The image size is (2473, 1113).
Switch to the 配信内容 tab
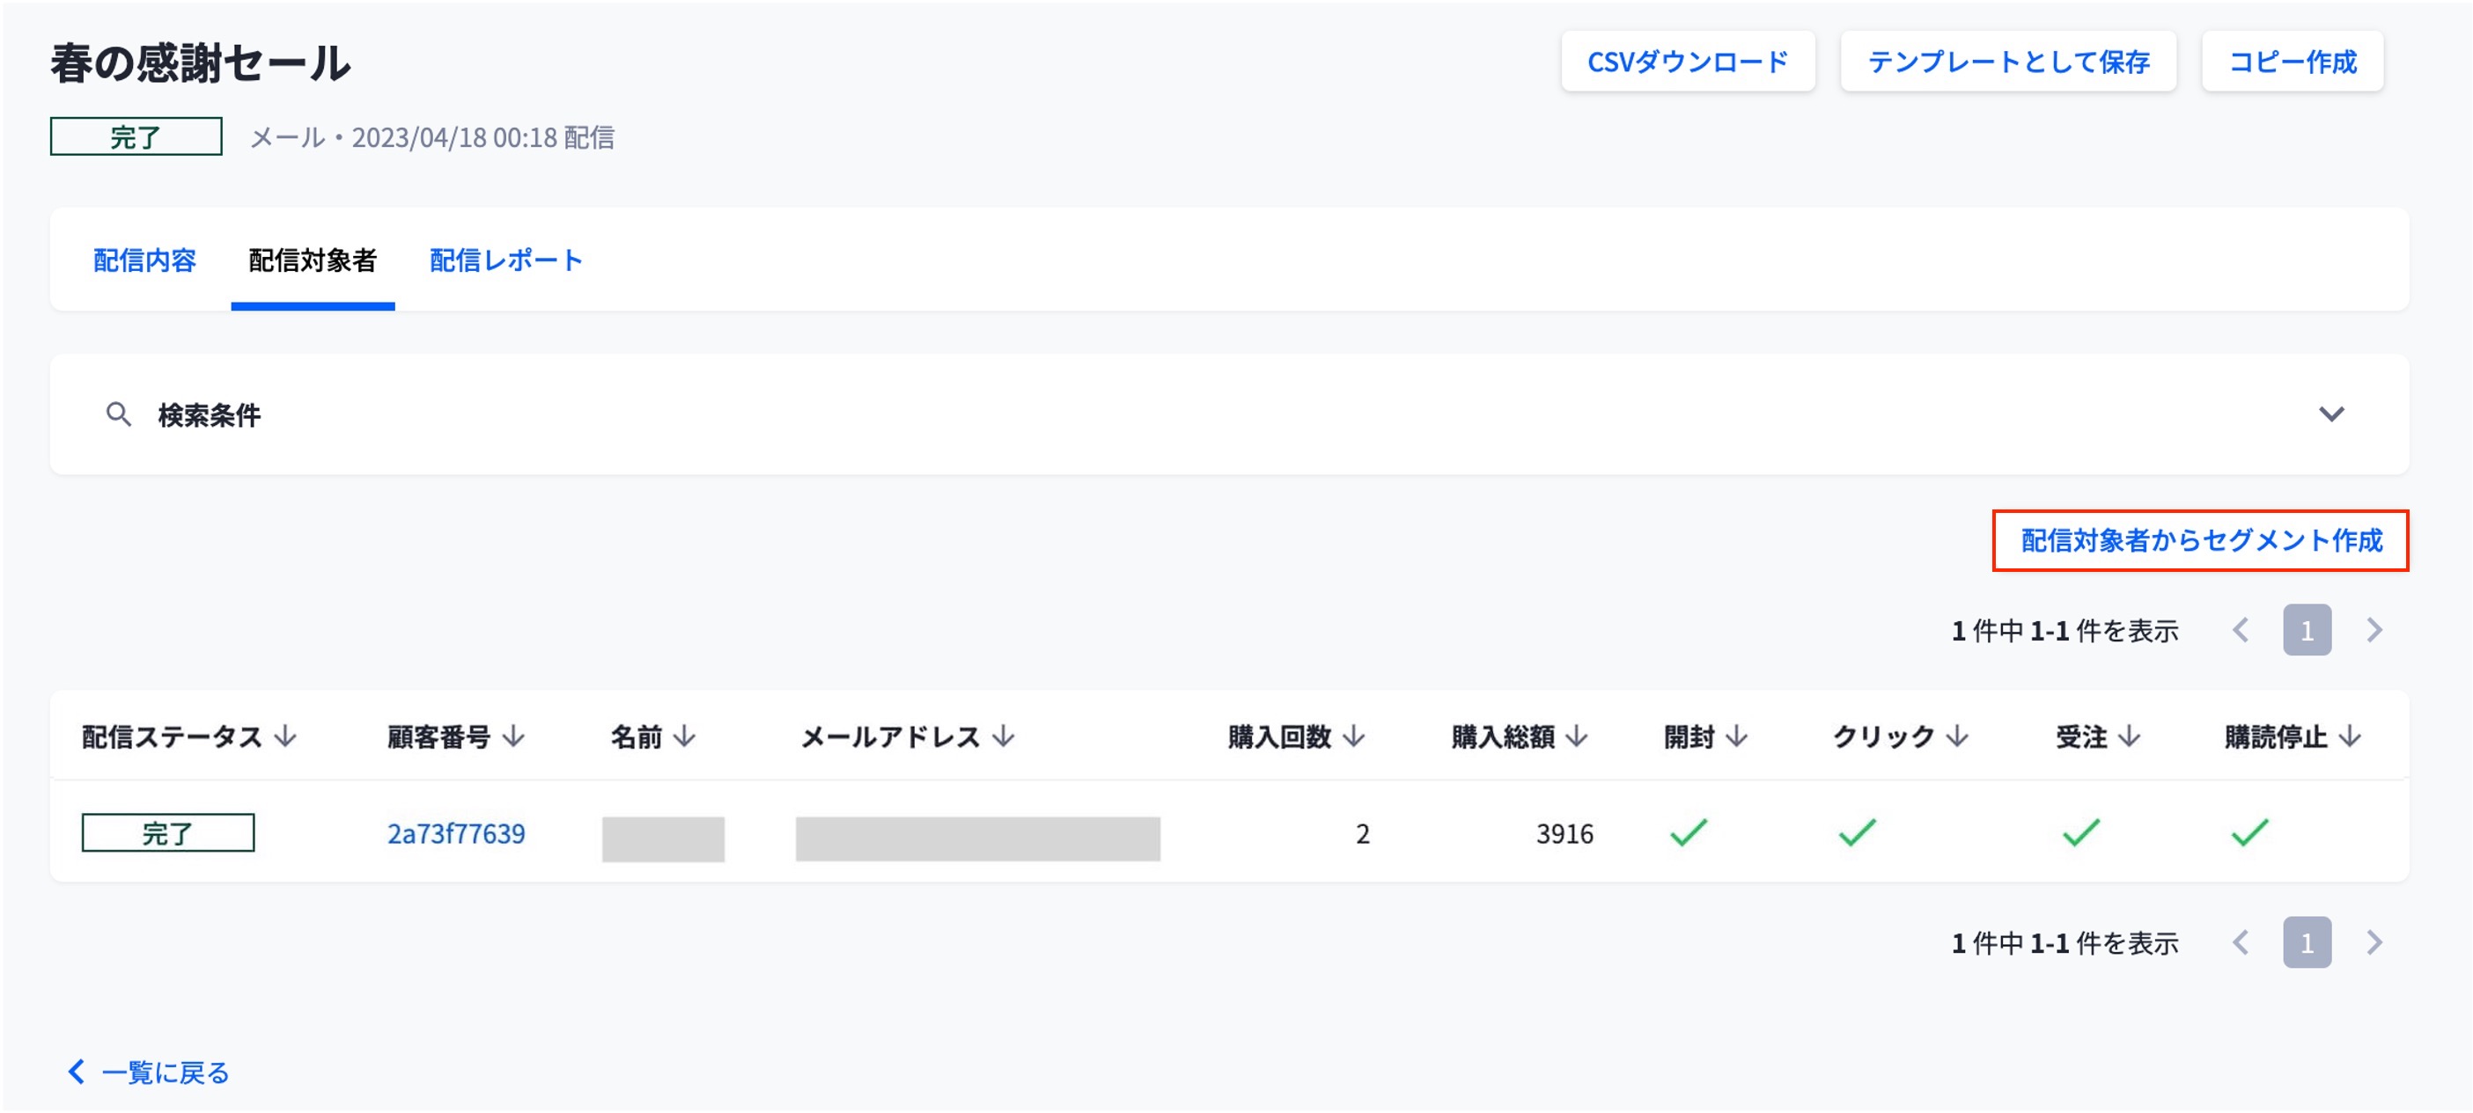pos(144,260)
